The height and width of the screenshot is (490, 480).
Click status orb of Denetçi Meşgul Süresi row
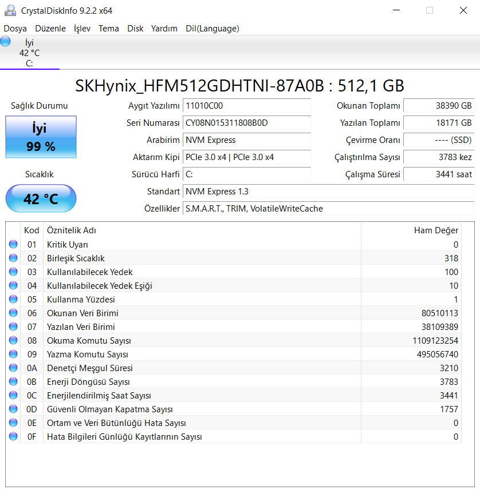pyautogui.click(x=13, y=368)
